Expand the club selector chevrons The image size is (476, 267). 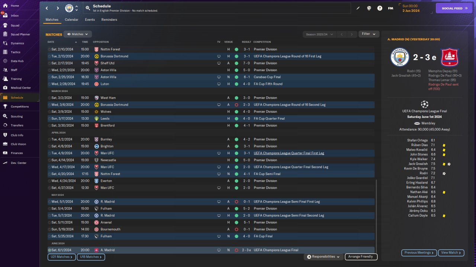tap(77, 8)
